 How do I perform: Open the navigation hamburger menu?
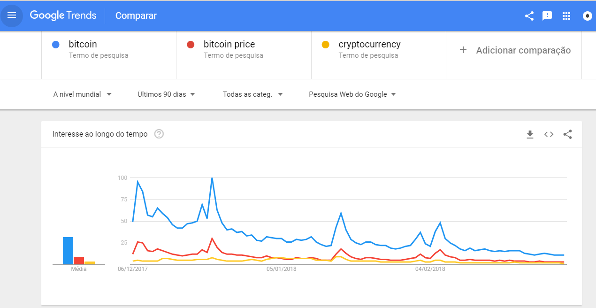[x=12, y=15]
